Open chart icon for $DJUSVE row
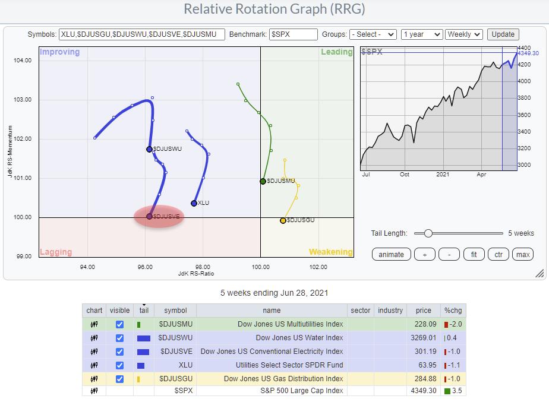Image resolution: width=549 pixels, height=402 pixels. tap(94, 352)
